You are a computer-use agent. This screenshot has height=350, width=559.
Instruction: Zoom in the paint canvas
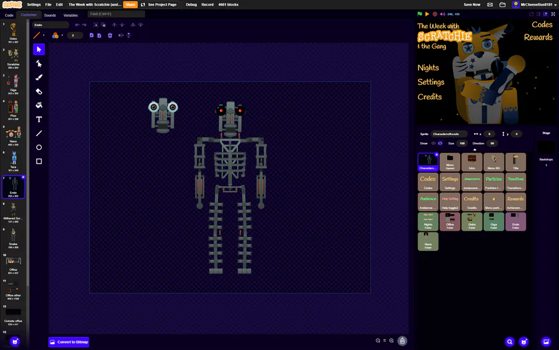pyautogui.click(x=391, y=341)
